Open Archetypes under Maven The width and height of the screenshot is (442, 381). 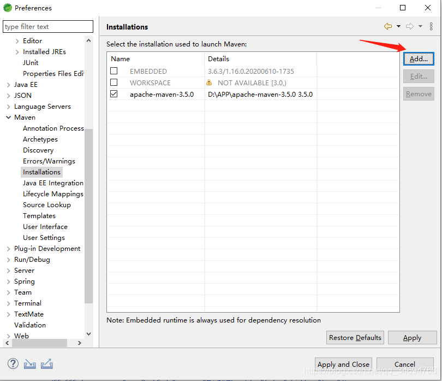[x=40, y=139]
